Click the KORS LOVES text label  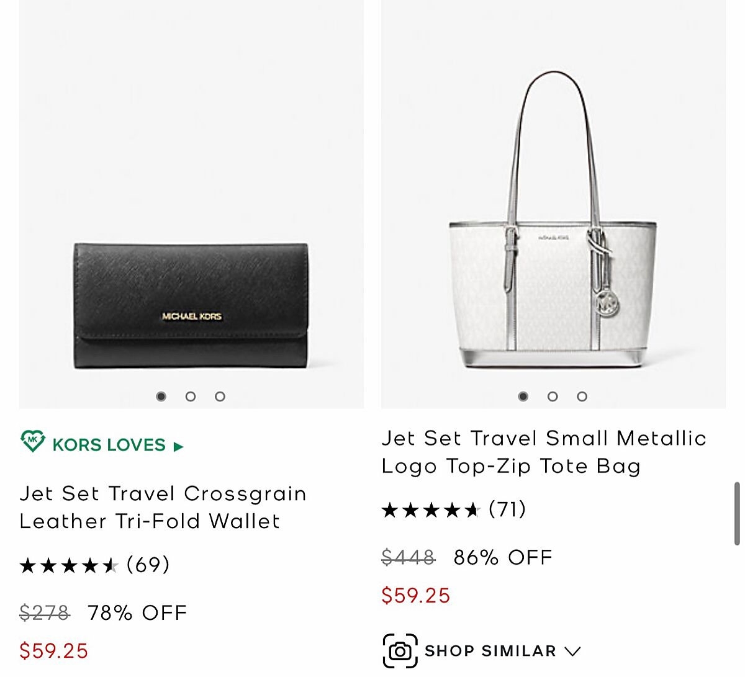(109, 445)
